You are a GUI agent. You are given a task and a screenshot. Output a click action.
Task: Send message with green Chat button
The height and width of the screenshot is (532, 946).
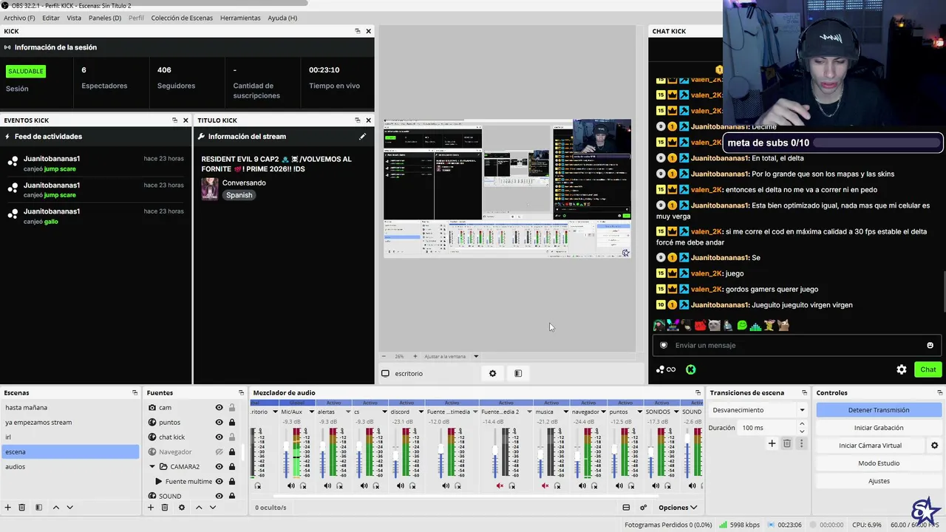point(928,369)
